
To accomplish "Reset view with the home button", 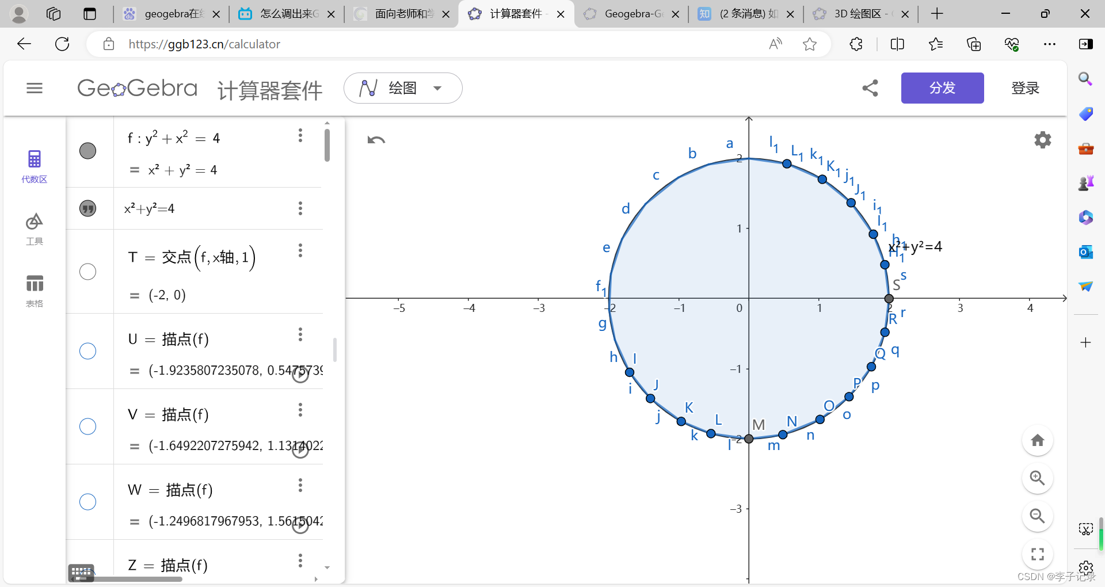I will [1037, 441].
